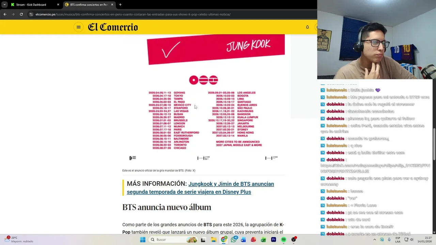The width and height of the screenshot is (436, 245).
Task: Click the chat message '< Flavia Laos'
Action: (x=363, y=205)
